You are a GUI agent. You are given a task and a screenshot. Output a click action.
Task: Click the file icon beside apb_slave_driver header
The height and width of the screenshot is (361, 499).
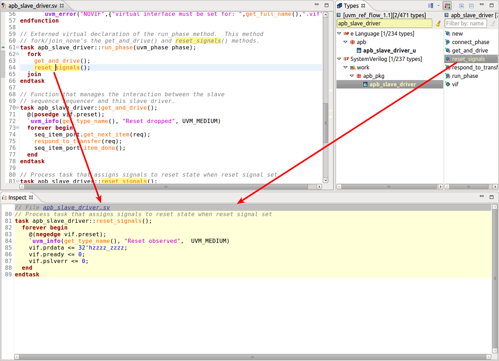tap(446, 15)
